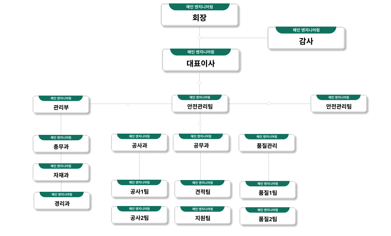Click the 감사 organization box
This screenshot has height=236, width=391.
pos(306,38)
